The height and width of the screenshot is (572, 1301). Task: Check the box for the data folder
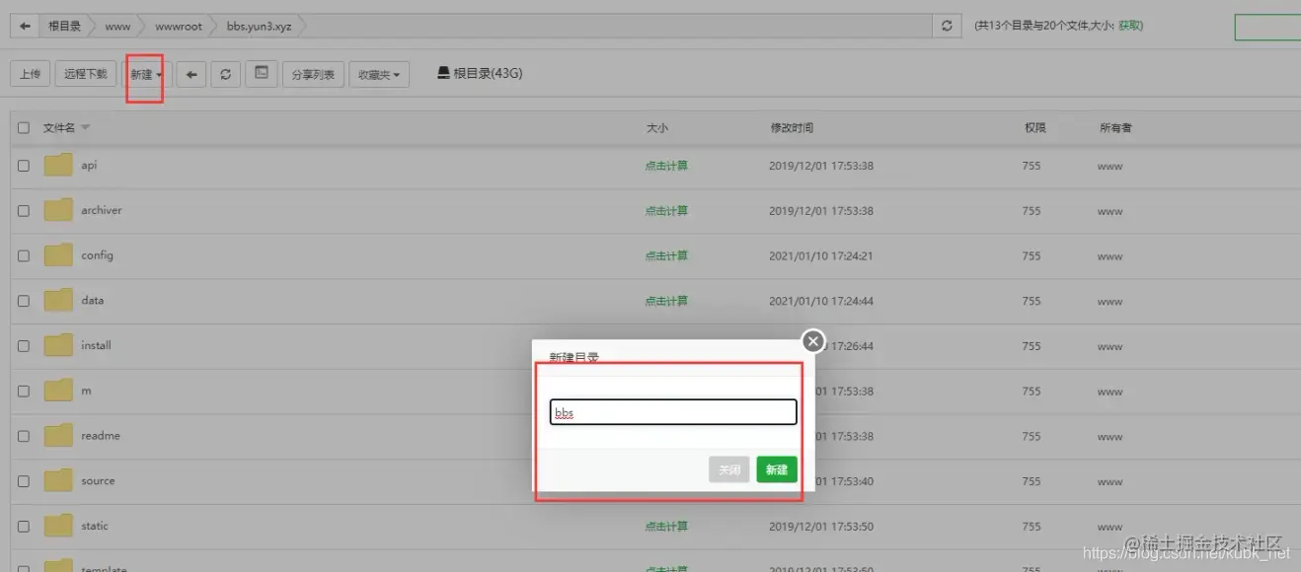pyautogui.click(x=24, y=301)
